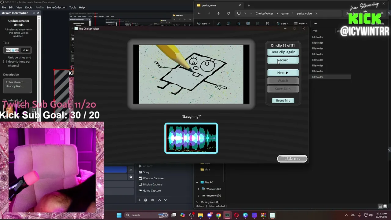The image size is (391, 220).
Task: Open Discord from the taskbar
Action: click(210, 215)
